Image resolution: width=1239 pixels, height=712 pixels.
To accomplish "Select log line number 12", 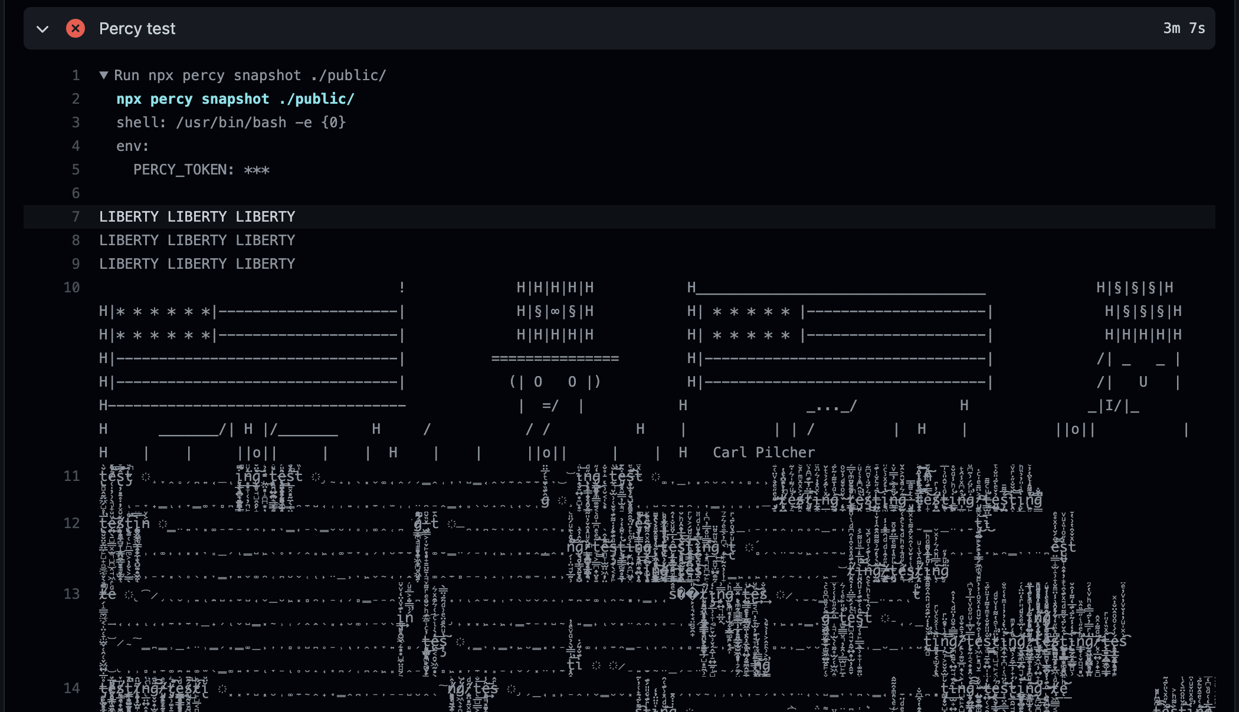I will point(72,523).
